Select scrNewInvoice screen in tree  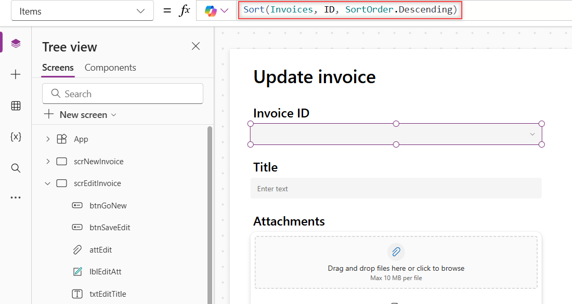[x=98, y=162]
